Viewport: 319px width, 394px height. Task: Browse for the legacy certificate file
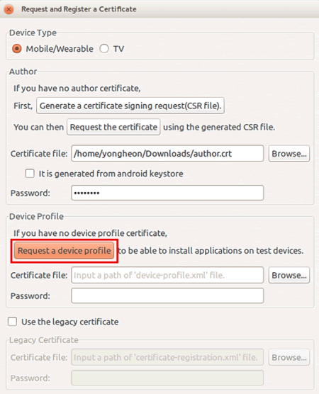coord(289,357)
